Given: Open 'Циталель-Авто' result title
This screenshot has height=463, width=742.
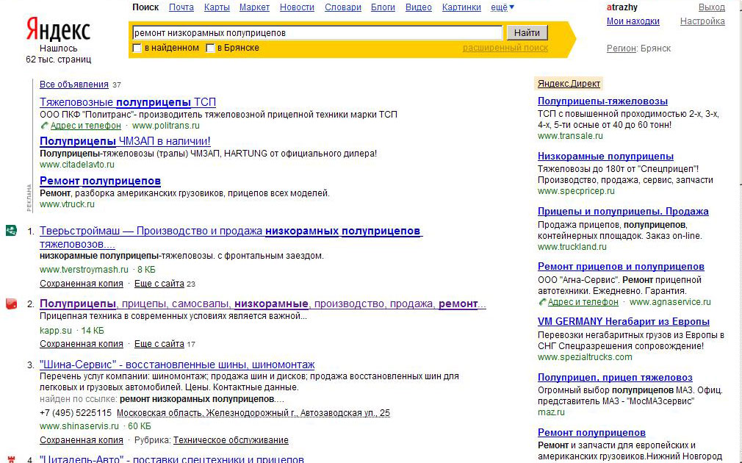Looking at the screenshot, I should pyautogui.click(x=172, y=459).
